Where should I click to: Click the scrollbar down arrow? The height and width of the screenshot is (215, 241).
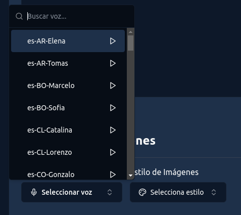click(130, 176)
